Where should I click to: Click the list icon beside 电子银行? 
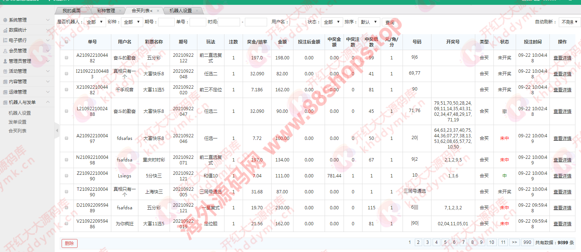click(x=5, y=40)
